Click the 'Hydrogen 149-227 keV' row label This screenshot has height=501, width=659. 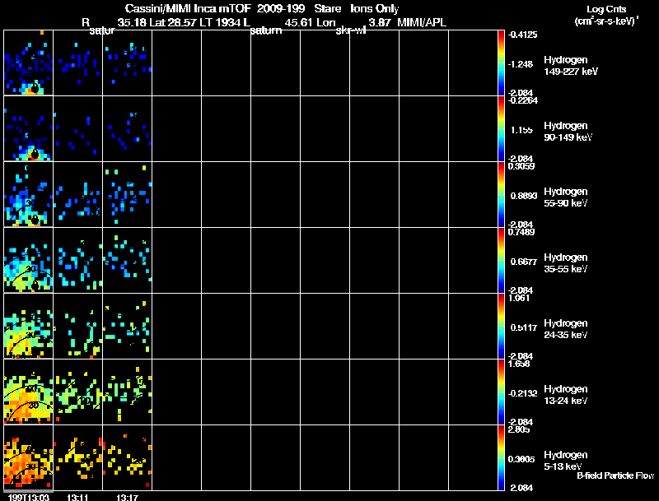point(570,66)
